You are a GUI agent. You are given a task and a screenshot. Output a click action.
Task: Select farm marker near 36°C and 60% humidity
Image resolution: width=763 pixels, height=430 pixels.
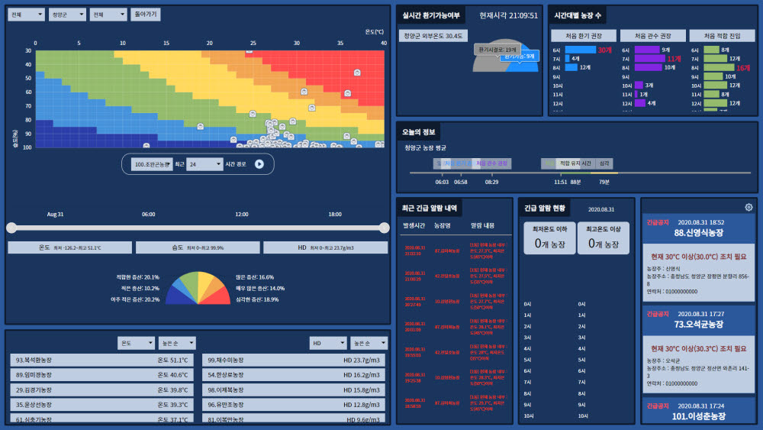coord(347,93)
